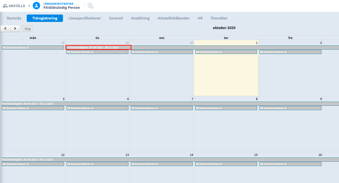
Task: Open the Anställning tab
Action: click(140, 18)
